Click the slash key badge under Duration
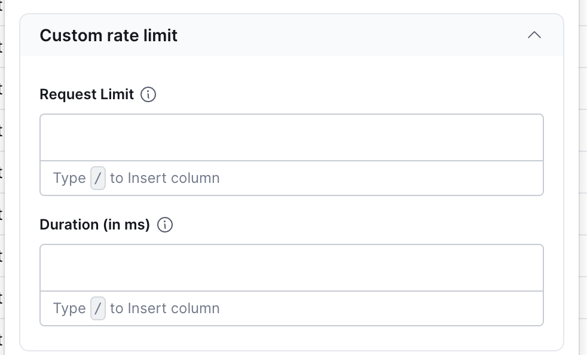This screenshot has height=355, width=587. (98, 308)
